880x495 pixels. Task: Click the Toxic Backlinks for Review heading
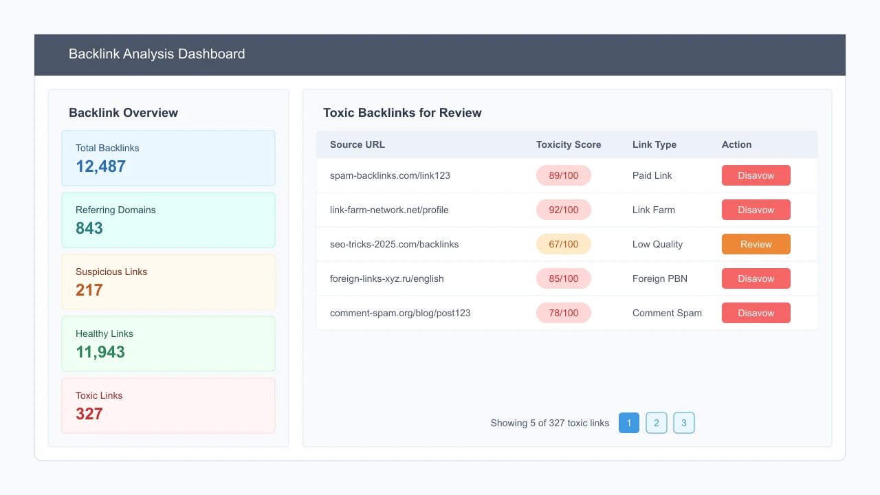[402, 113]
